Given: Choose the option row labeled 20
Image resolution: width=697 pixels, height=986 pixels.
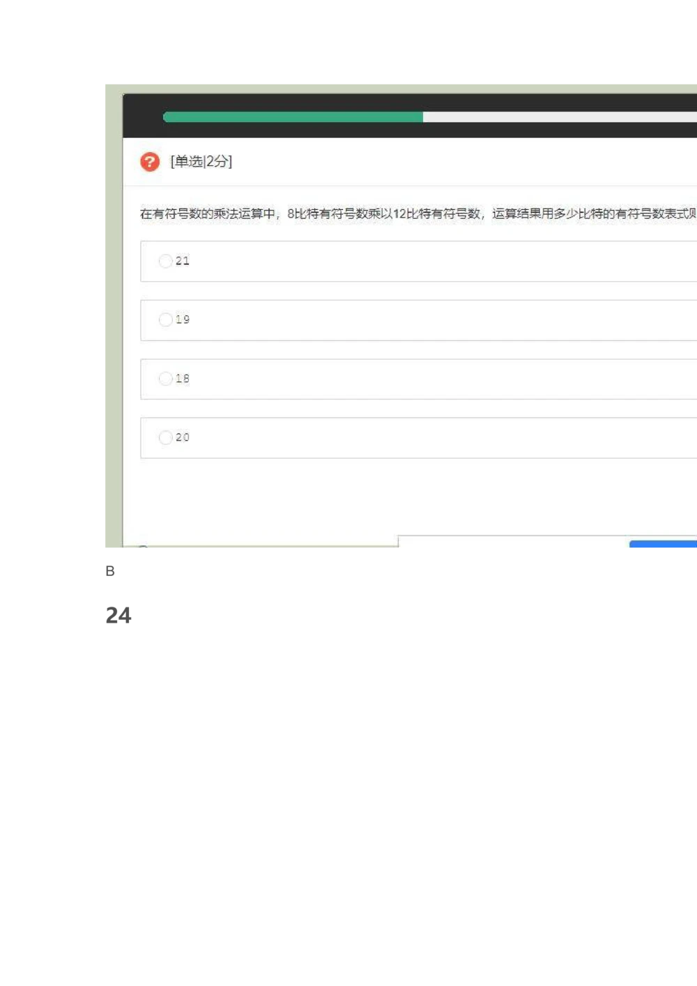Looking at the screenshot, I should pos(418,437).
